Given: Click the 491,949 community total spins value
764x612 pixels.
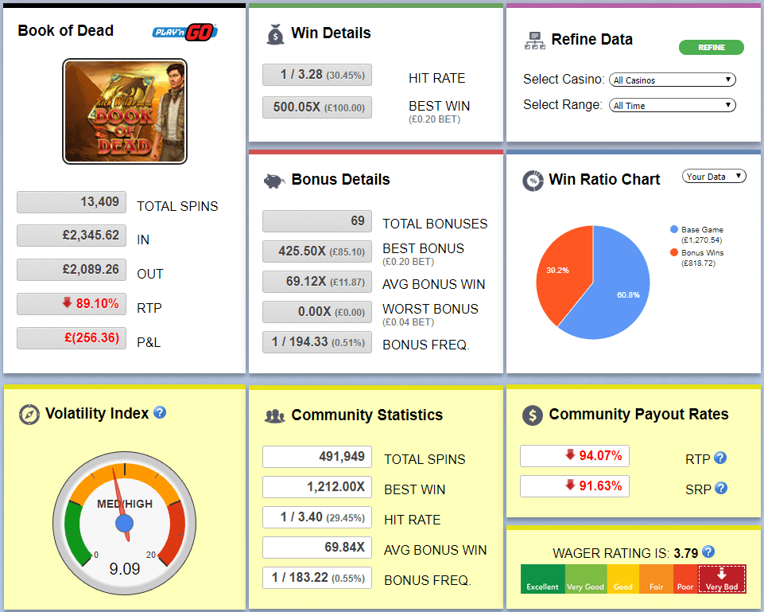Looking at the screenshot, I should pyautogui.click(x=317, y=457).
